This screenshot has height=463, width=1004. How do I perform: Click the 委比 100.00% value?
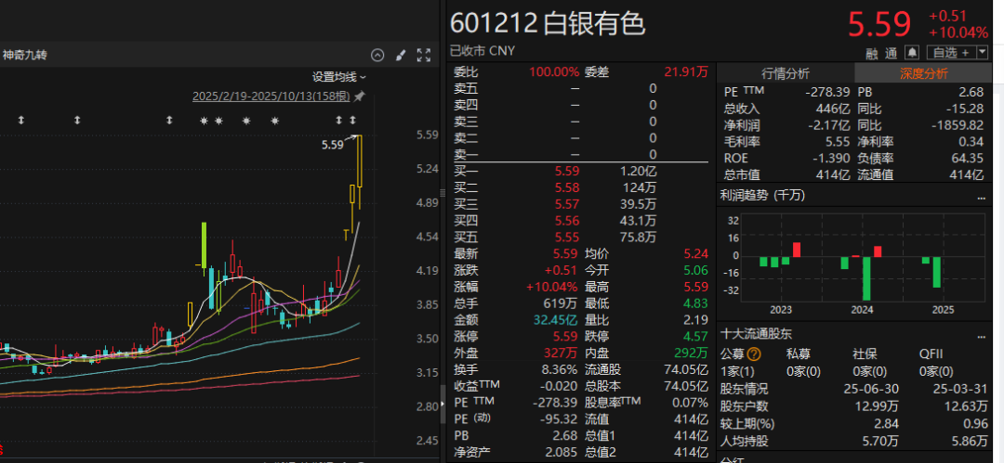click(x=554, y=72)
